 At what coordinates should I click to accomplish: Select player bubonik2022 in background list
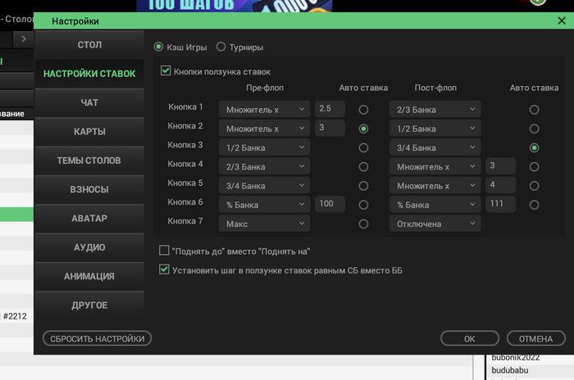516,357
